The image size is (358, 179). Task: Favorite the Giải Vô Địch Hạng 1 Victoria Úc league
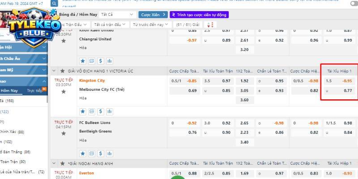(x=63, y=71)
